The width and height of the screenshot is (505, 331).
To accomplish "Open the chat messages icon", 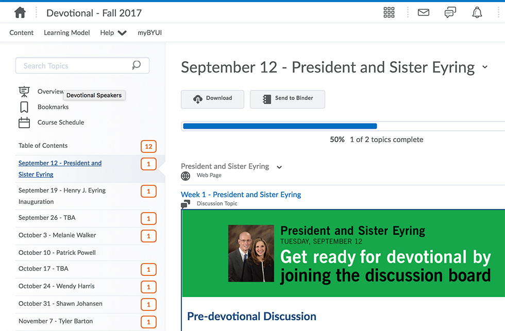I will coord(450,12).
